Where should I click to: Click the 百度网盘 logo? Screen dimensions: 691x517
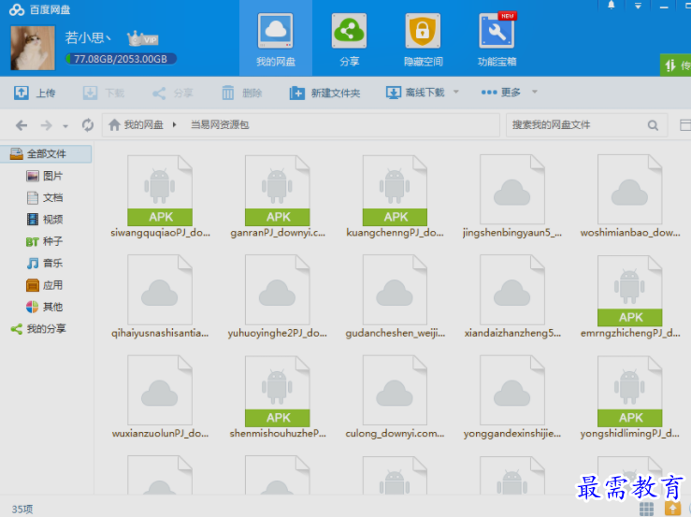coord(39,9)
